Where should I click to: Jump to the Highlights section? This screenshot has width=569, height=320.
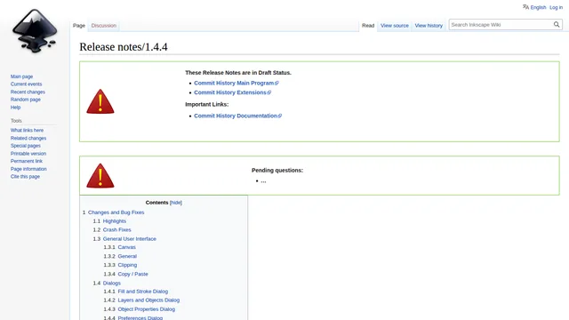(x=115, y=221)
